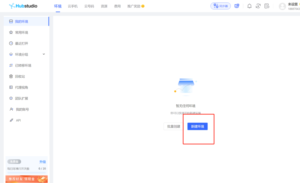This screenshot has width=300, height=183.
Task: Open the 推荐好友领现金 referral banner
Action: pos(26,179)
